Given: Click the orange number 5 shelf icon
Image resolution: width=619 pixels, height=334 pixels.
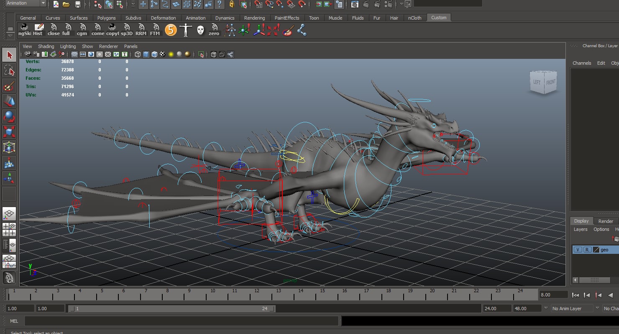Looking at the screenshot, I should coord(171,30).
